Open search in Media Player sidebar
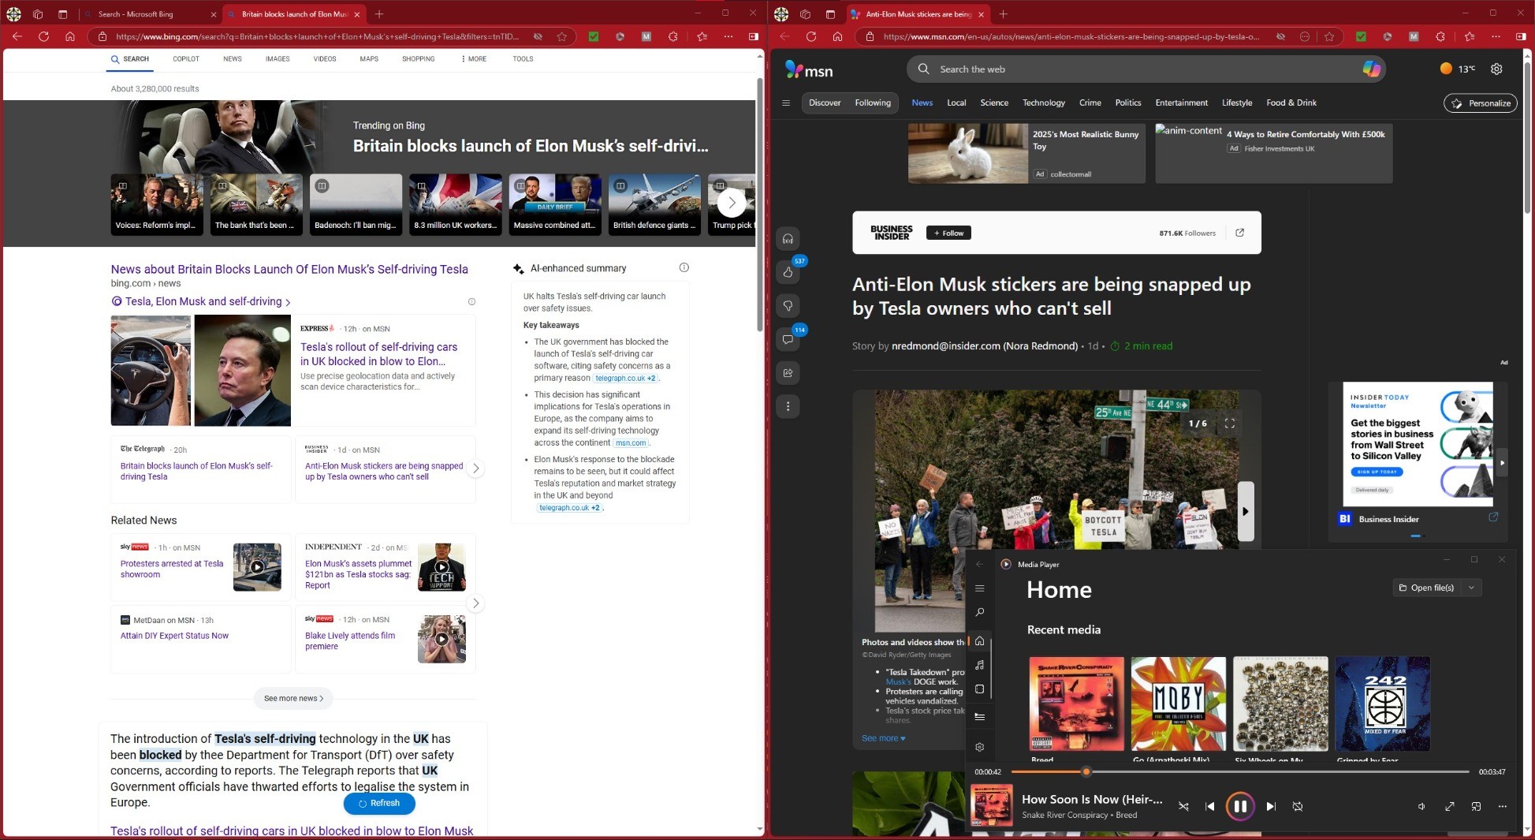The image size is (1535, 840). [x=980, y=612]
